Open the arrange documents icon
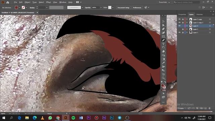Viewport: 215px width, 121px height. point(78,2)
